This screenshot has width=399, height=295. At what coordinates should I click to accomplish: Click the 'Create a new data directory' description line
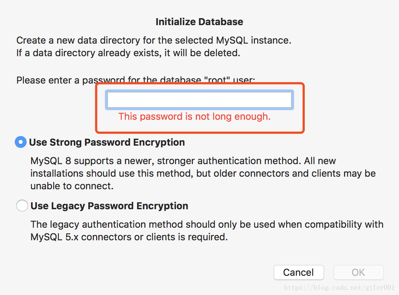pos(154,40)
